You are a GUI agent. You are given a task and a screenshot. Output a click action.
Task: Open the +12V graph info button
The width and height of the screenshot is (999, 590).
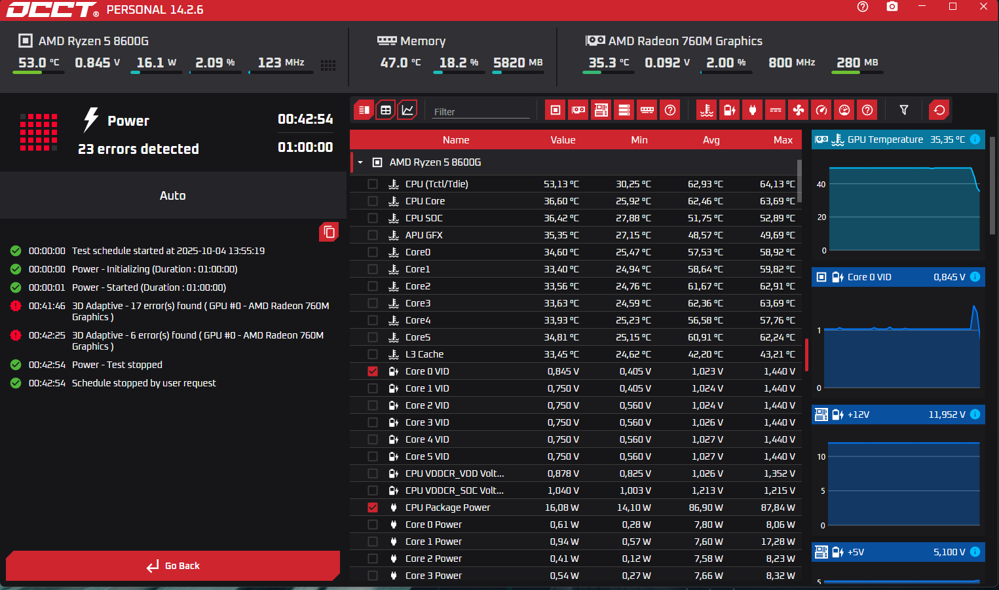975,415
